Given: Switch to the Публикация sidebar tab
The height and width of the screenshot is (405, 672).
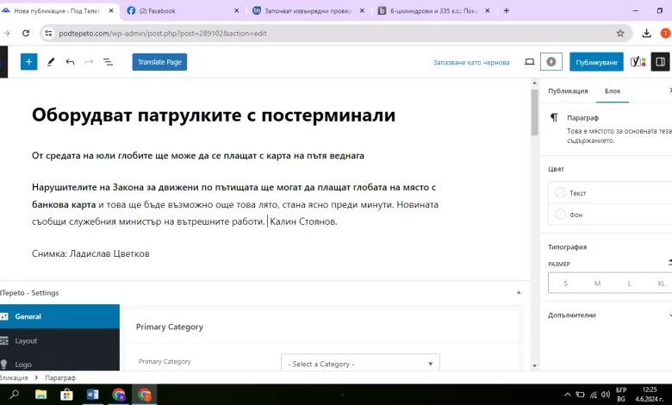Looking at the screenshot, I should (x=568, y=90).
